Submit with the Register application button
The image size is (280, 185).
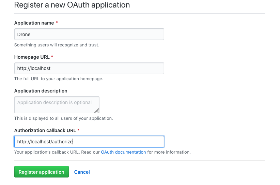tap(42, 172)
